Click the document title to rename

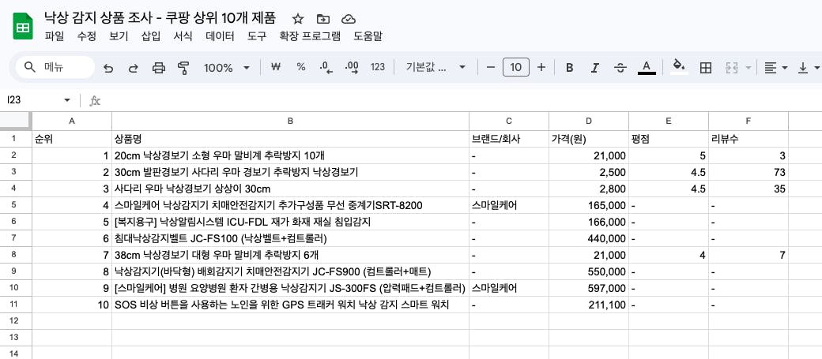click(160, 18)
